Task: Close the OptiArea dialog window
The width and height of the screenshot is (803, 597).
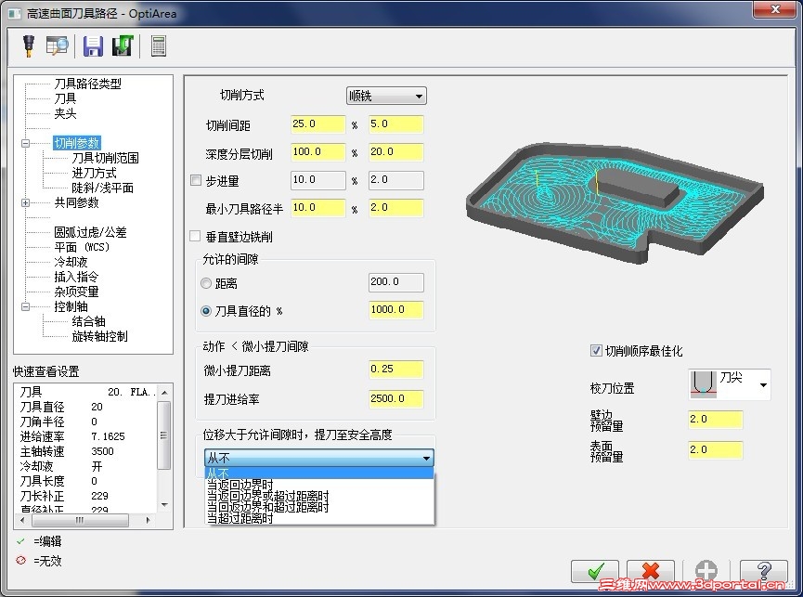Action: (775, 8)
